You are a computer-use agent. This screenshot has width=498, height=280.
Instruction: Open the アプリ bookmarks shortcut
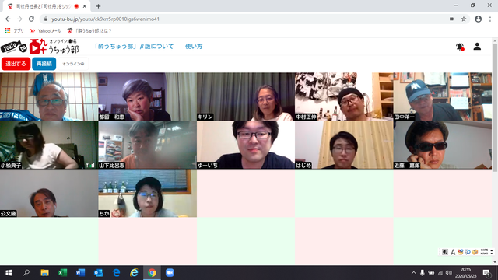click(x=15, y=31)
